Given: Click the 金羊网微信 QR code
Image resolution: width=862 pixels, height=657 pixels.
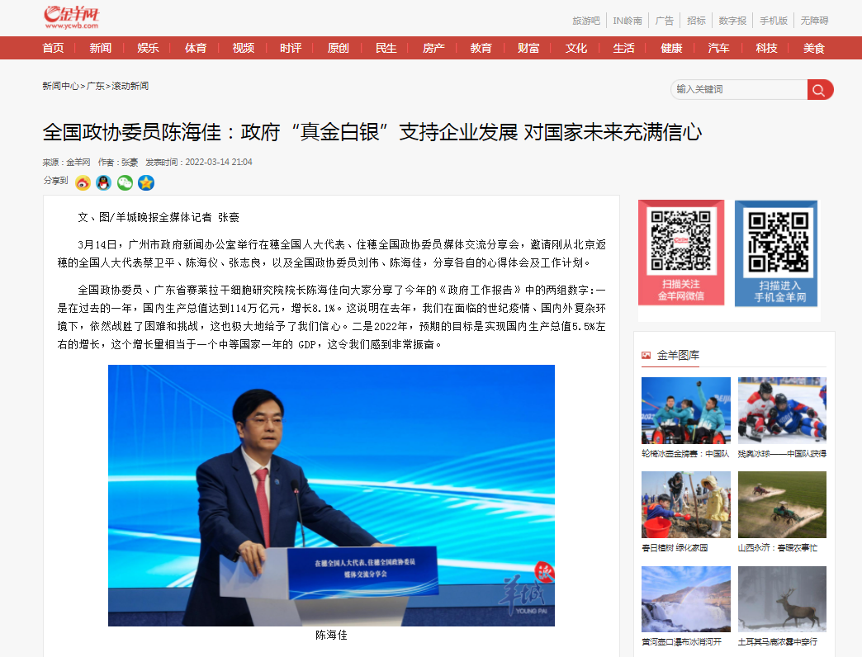Looking at the screenshot, I should (x=680, y=241).
